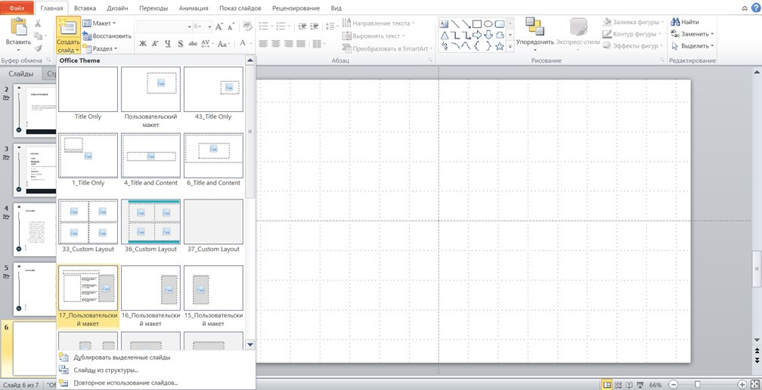This screenshot has height=390, width=762.
Task: Select the rectangle shape in shapes gallery
Action: (477, 23)
